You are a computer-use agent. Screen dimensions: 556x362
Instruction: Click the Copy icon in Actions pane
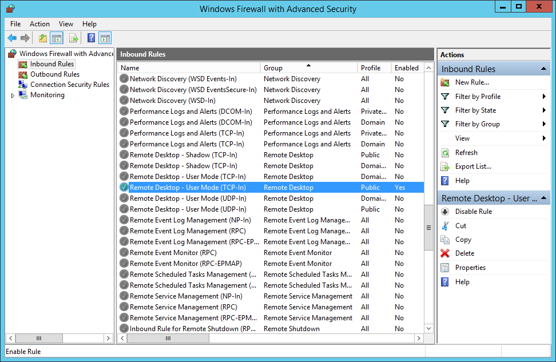pyautogui.click(x=445, y=240)
